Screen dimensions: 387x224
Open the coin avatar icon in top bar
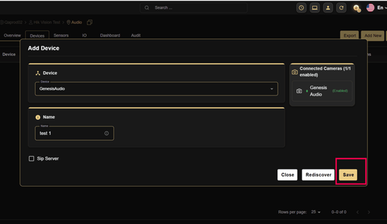[x=357, y=8]
